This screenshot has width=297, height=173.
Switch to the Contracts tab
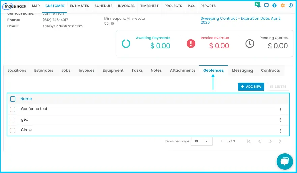pos(270,70)
